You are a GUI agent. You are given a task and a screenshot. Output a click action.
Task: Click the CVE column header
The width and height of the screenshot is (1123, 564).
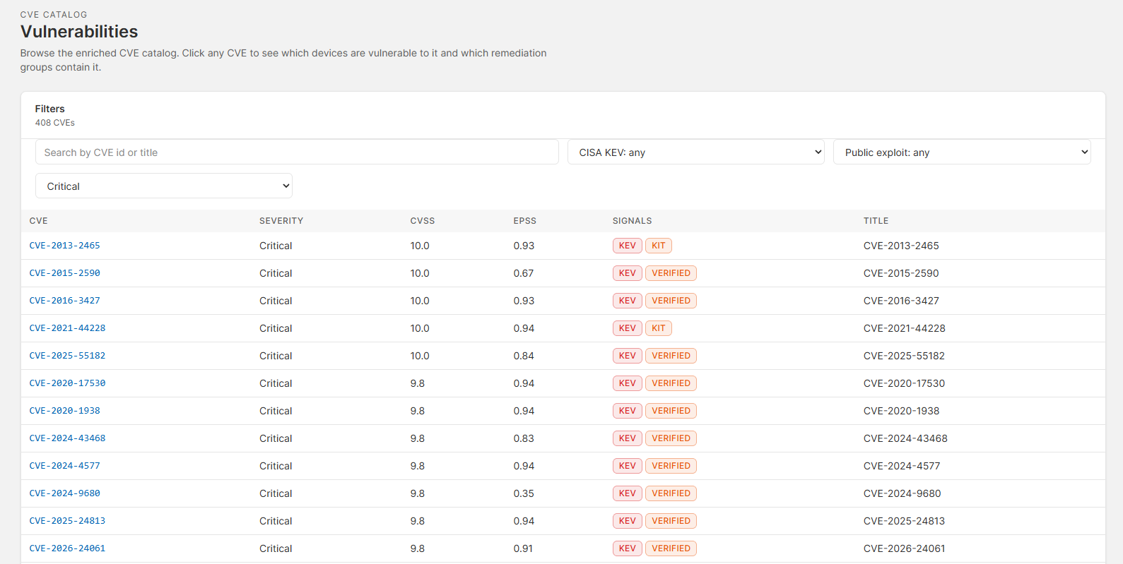pyautogui.click(x=39, y=221)
